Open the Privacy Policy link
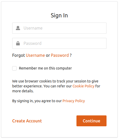 click(x=74, y=101)
